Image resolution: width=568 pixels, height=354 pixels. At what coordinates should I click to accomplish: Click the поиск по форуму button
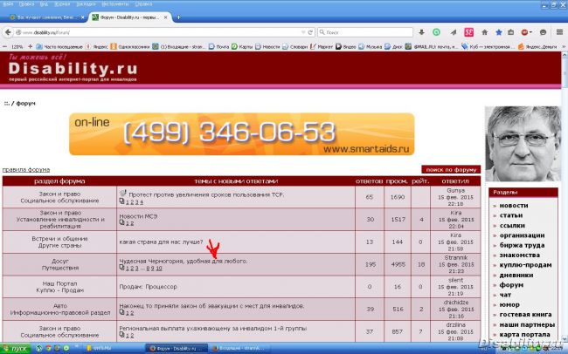point(451,169)
